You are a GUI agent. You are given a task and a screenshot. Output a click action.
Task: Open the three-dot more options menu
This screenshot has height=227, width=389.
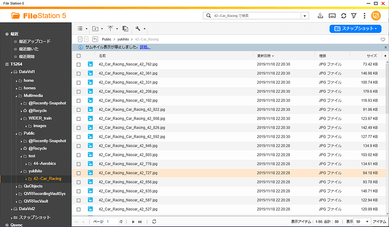(x=364, y=15)
